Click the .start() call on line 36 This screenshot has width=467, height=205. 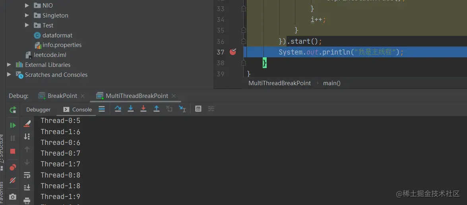coord(304,41)
